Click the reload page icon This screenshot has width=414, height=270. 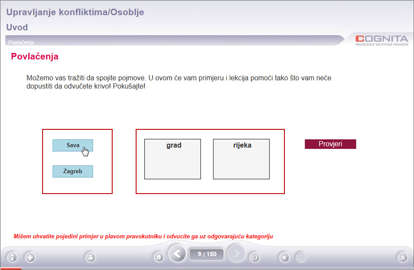click(x=254, y=257)
